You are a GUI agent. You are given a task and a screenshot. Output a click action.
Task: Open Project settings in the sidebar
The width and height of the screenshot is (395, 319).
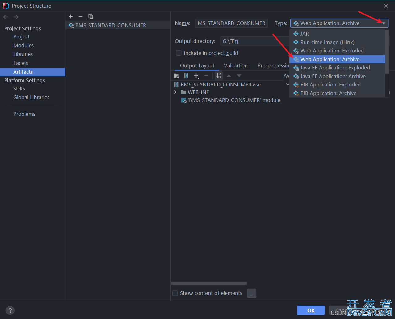coord(21,36)
